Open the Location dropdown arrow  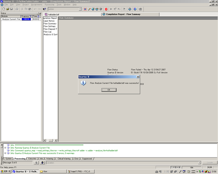click(x=200, y=163)
